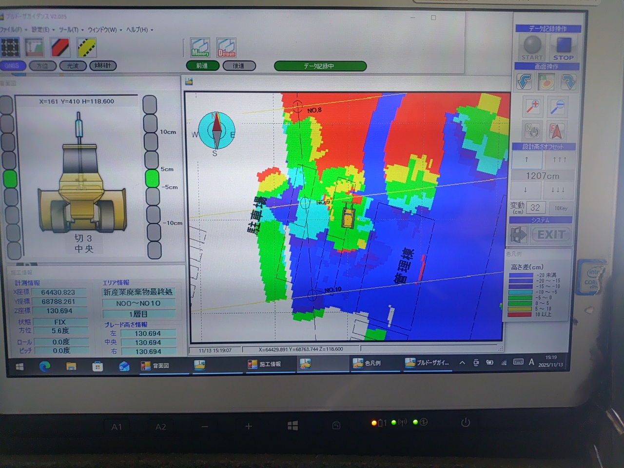Click the EXIT button
624x468 pixels.
550,235
